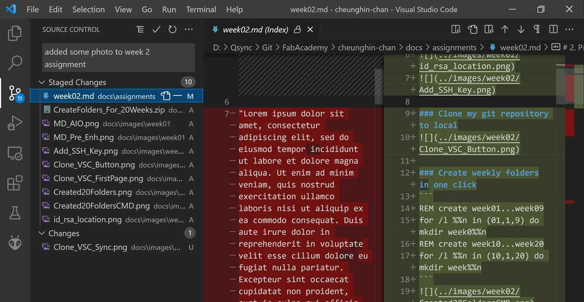Open the Terminal menu
Image resolution: width=584 pixels, height=302 pixels.
(201, 9)
